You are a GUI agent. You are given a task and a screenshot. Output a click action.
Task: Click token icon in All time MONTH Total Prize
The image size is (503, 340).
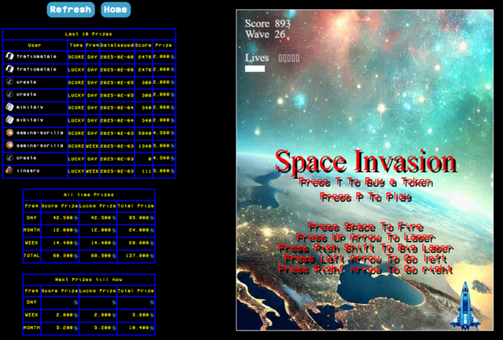[152, 230]
